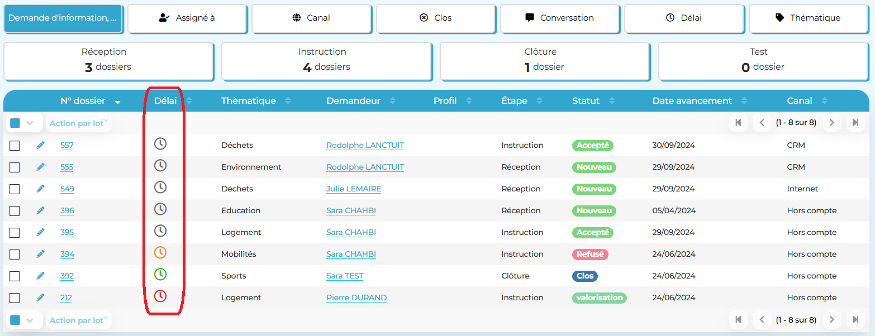Viewport: 875px width, 336px height.
Task: Click the Thématique filter button
Action: (808, 18)
